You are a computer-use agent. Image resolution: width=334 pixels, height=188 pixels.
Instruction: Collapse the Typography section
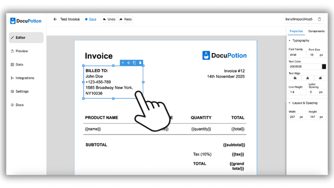(x=290, y=41)
